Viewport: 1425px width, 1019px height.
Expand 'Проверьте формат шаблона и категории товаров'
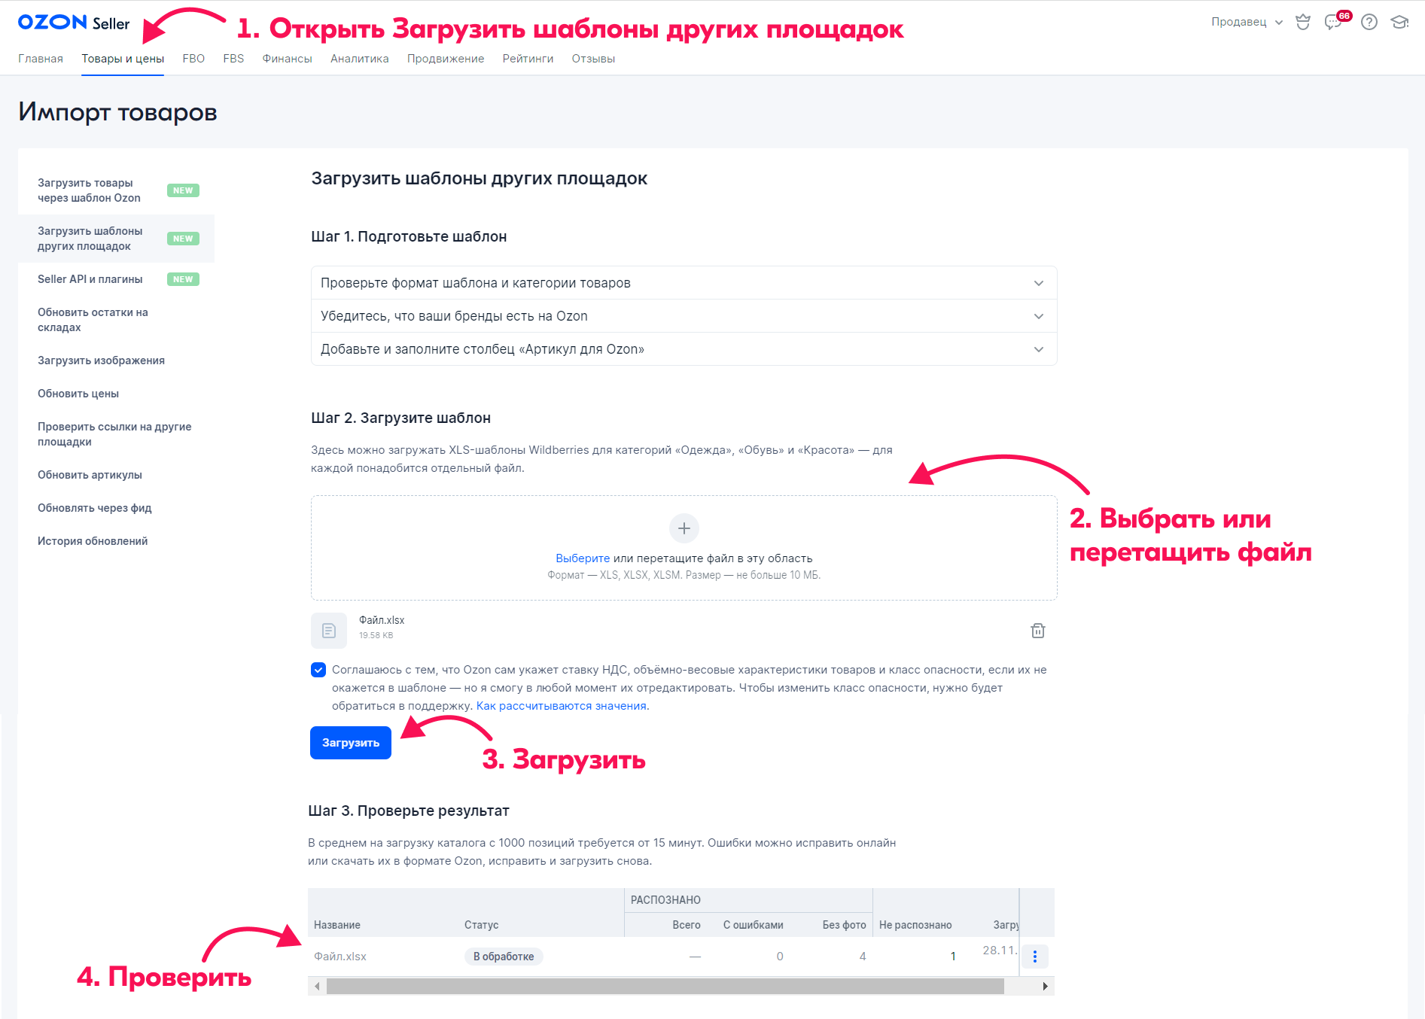coord(684,283)
